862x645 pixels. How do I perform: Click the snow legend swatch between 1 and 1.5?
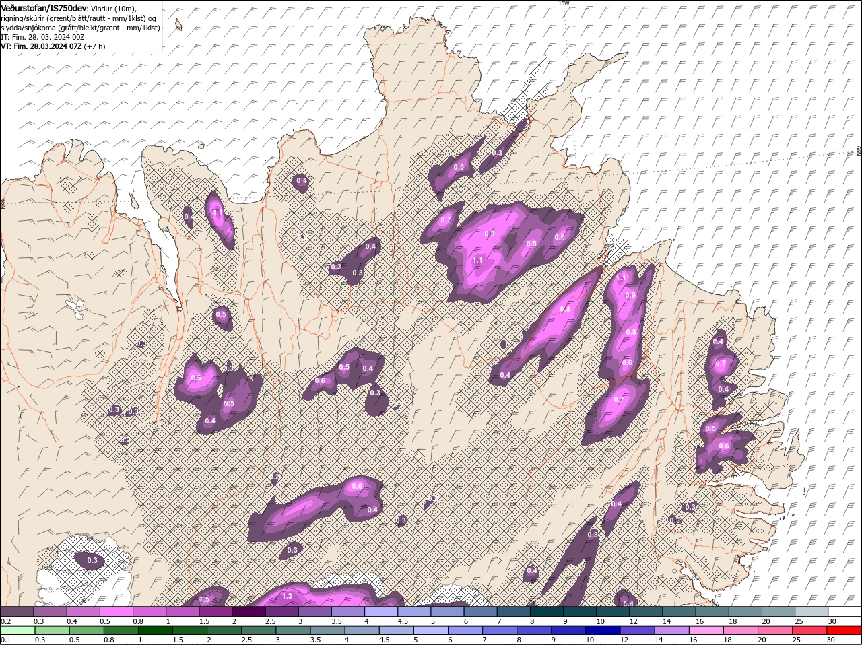point(183,612)
